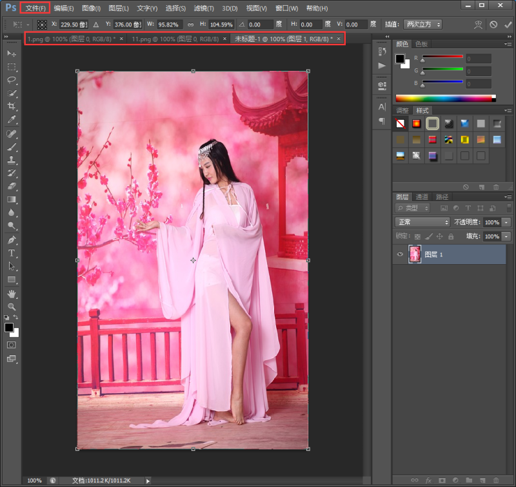Screen dimensions: 516x487
Task: Open the 两次立方 interpolation dropdown
Action: pyautogui.click(x=423, y=24)
